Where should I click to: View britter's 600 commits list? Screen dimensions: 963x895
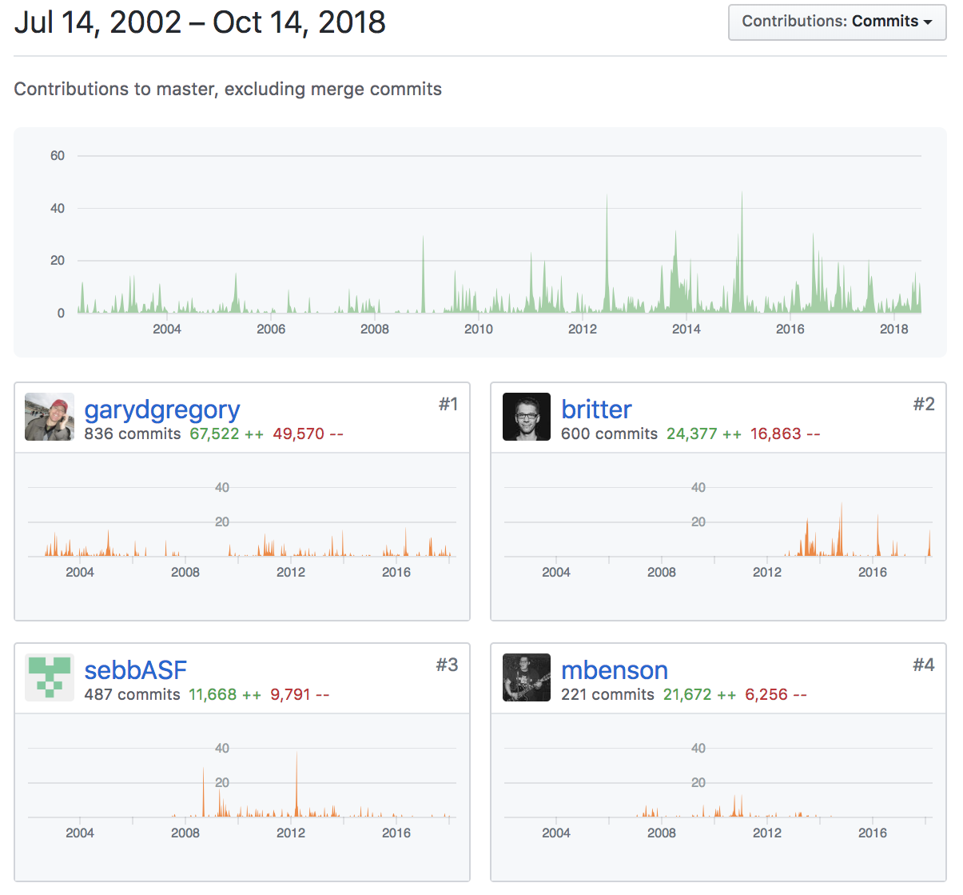(609, 434)
